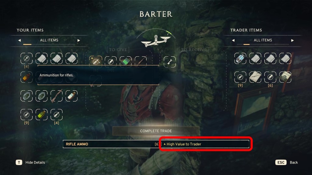This screenshot has height=175, width=312.
Task: Hide Details with the T prompt
Action: [x=30, y=163]
